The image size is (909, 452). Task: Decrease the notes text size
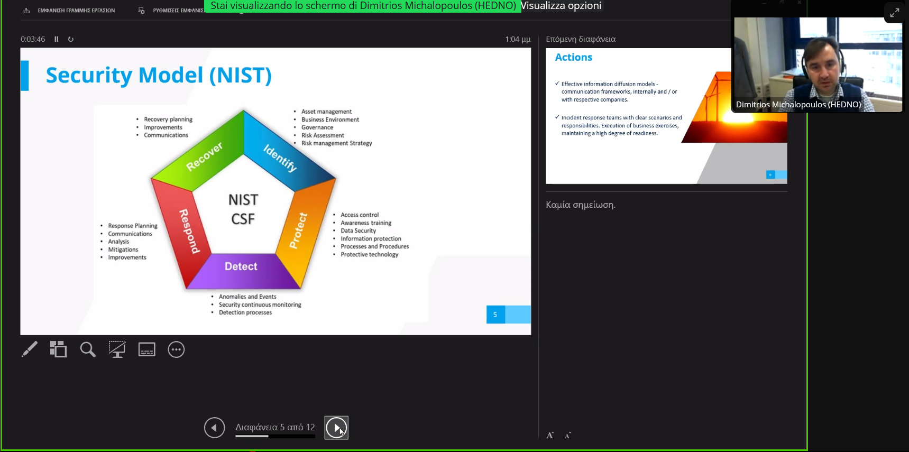(x=568, y=436)
